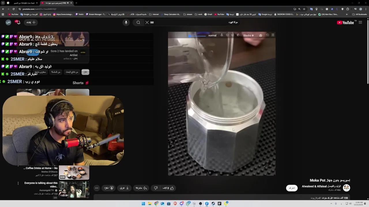Send Thanks with the heart-dollar button

(109, 188)
